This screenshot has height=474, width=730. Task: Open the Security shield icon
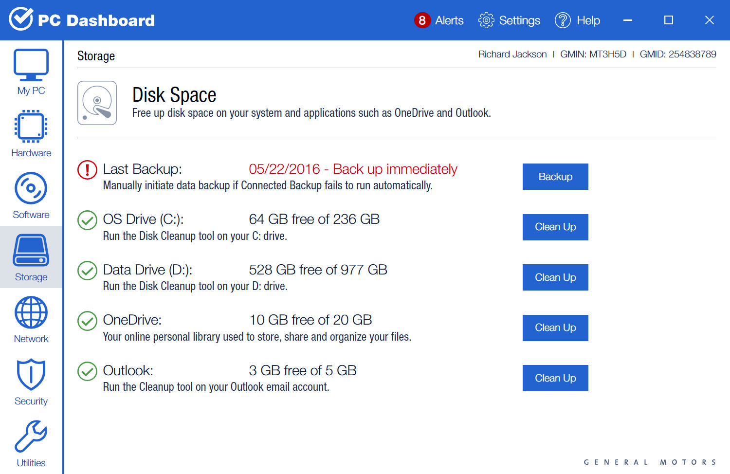coord(31,375)
